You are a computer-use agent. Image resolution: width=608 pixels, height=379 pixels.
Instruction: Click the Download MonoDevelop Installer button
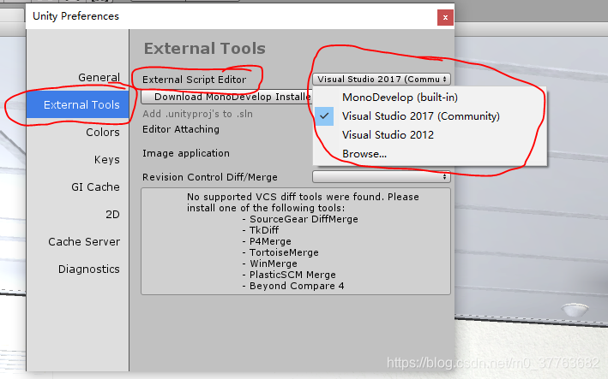coord(227,97)
